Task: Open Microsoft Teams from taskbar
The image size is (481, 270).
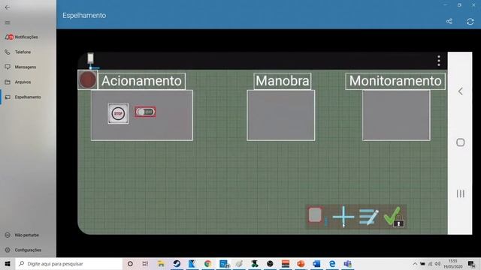Action: (347, 263)
